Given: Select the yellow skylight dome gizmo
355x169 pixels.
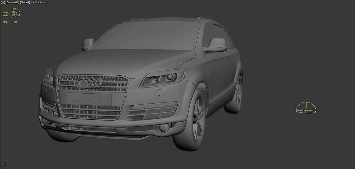Looking at the screenshot, I should coord(306,108).
